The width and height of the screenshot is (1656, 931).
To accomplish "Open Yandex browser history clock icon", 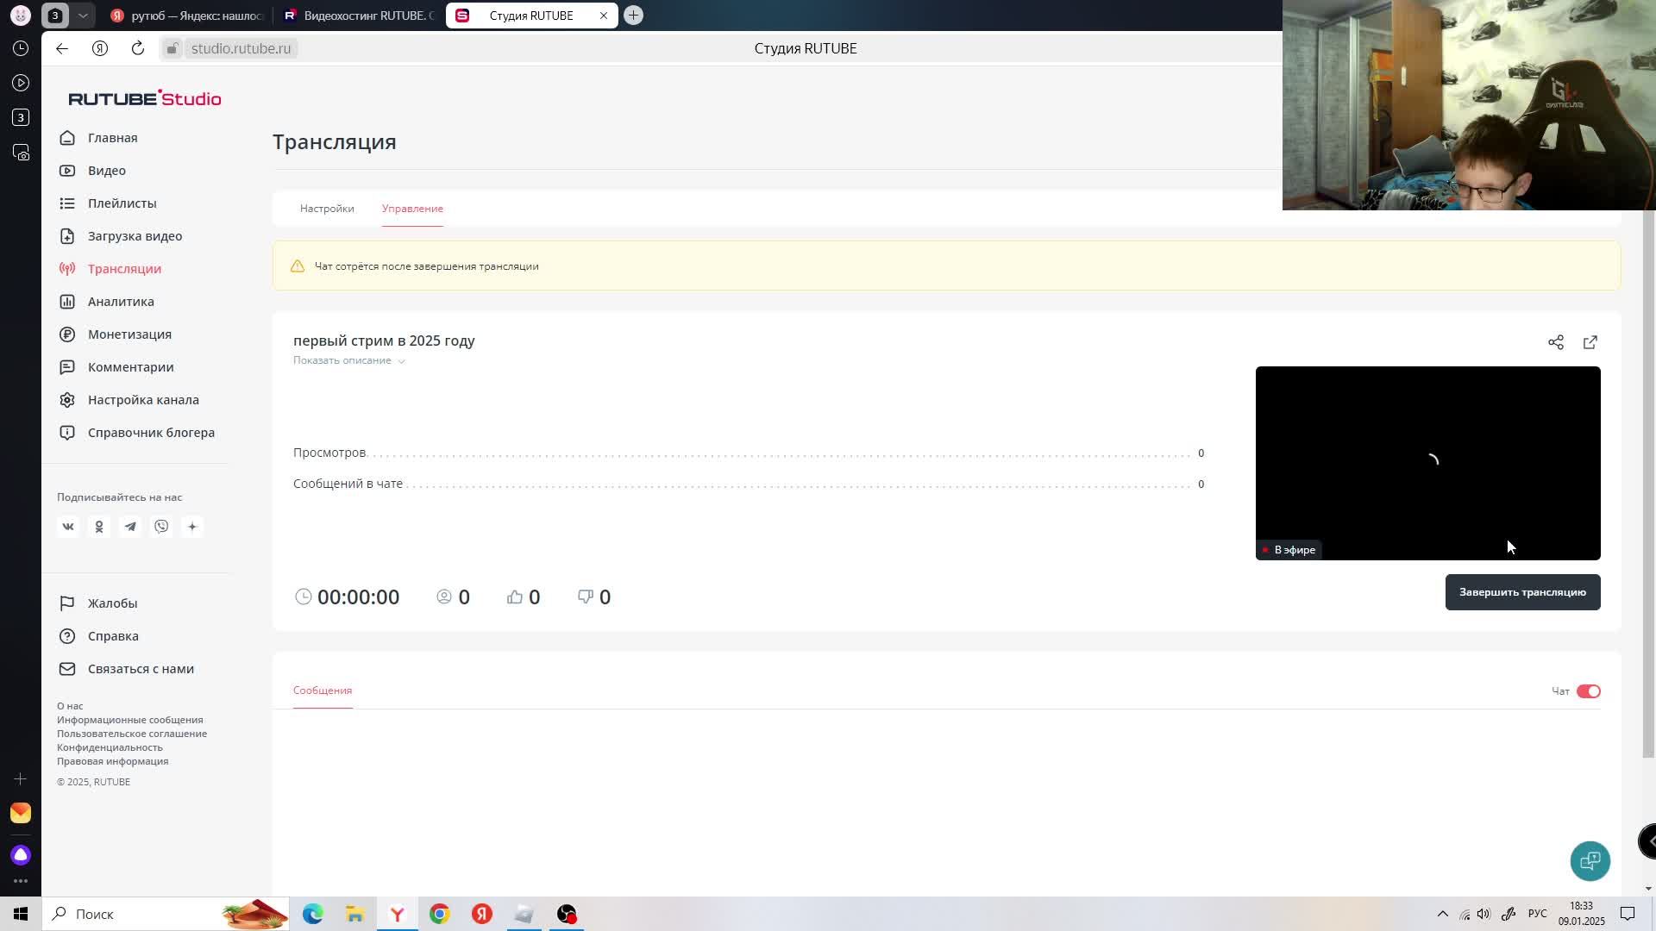I will coord(21,48).
